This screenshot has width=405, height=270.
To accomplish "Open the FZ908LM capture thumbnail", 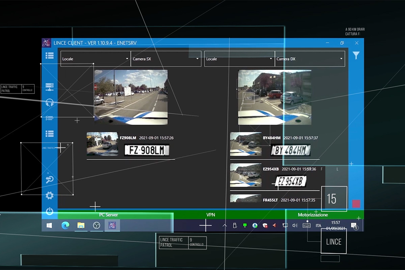I will pyautogui.click(x=102, y=144).
